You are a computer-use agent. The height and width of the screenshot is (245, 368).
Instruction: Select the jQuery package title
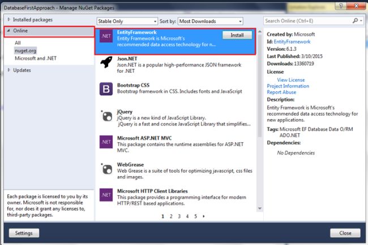(125, 112)
